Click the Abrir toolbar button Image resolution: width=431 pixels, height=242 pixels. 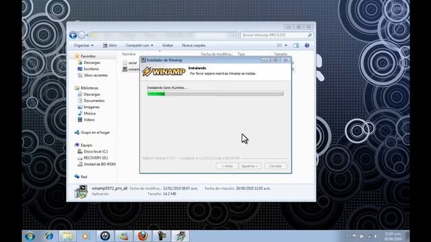pyautogui.click(x=110, y=46)
